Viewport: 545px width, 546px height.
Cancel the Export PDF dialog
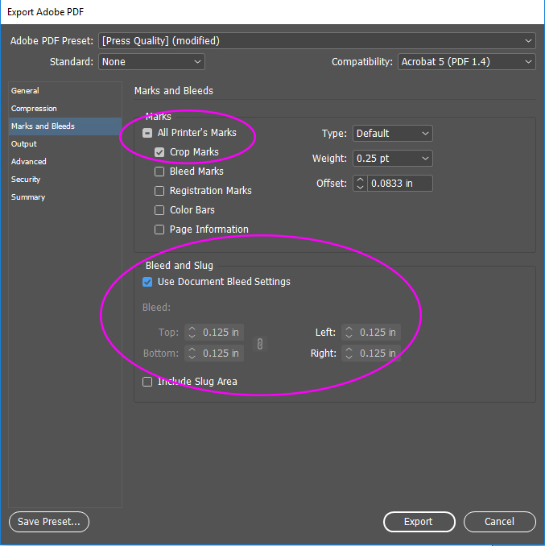click(499, 522)
